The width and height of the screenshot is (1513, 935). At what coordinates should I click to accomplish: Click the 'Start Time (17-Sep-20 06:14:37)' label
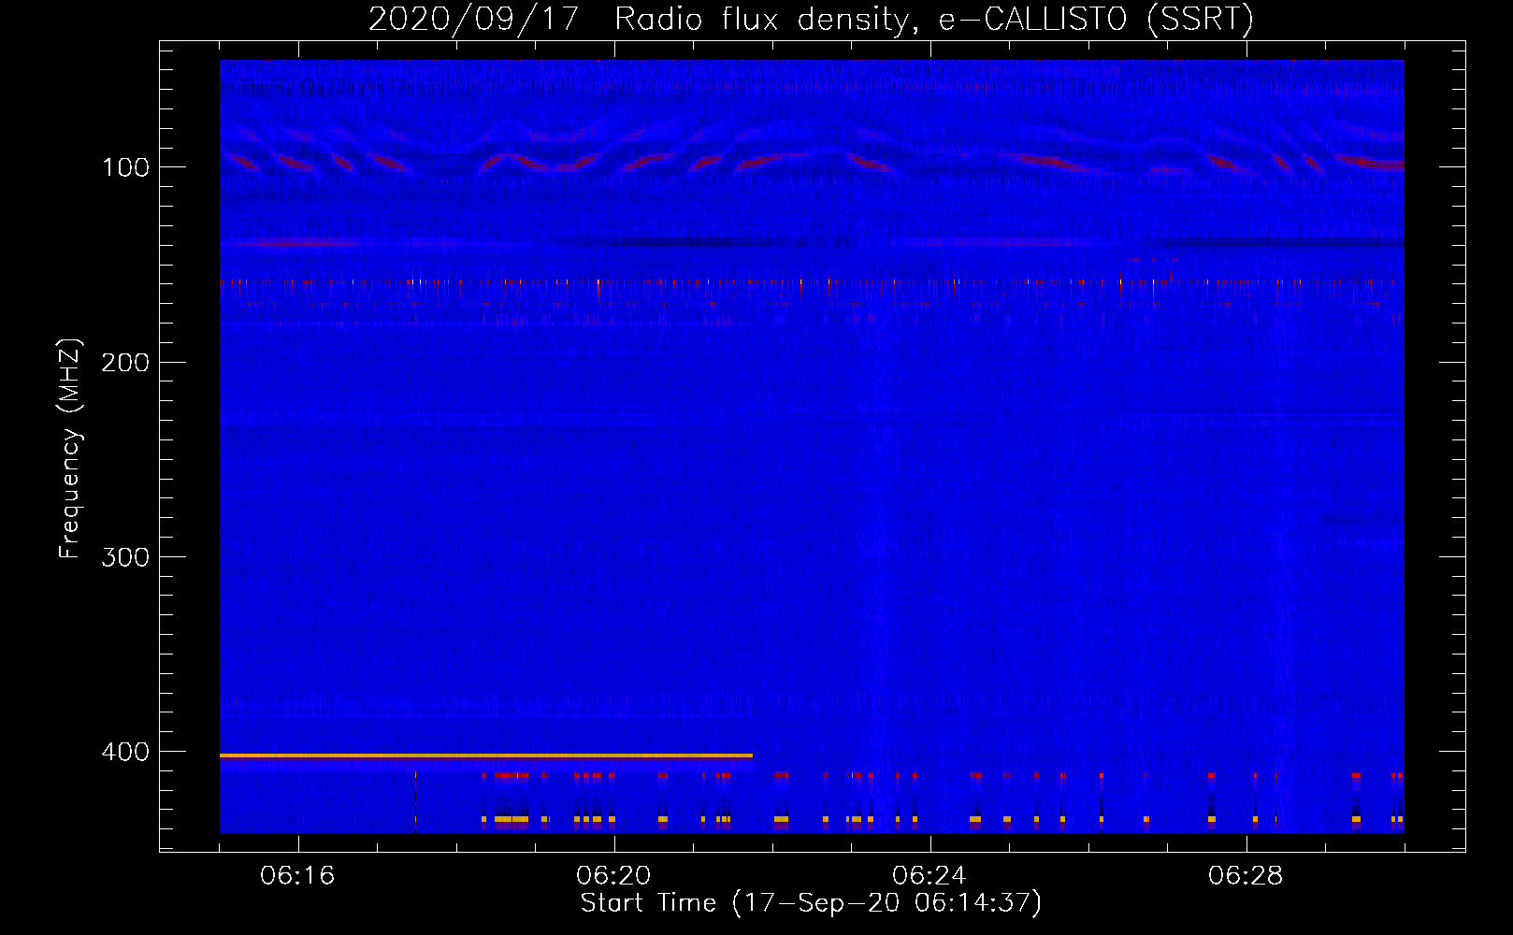pos(811,903)
